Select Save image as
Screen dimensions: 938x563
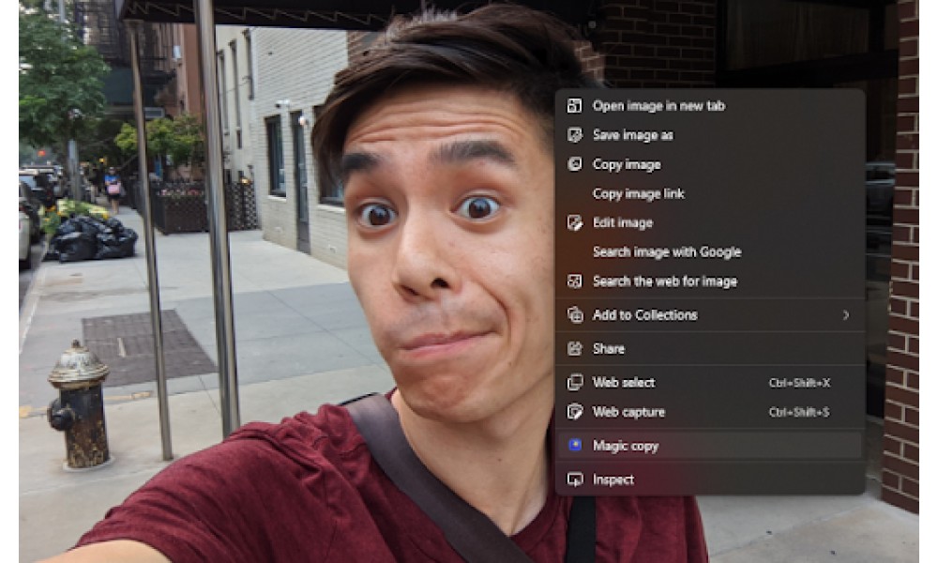coord(632,135)
